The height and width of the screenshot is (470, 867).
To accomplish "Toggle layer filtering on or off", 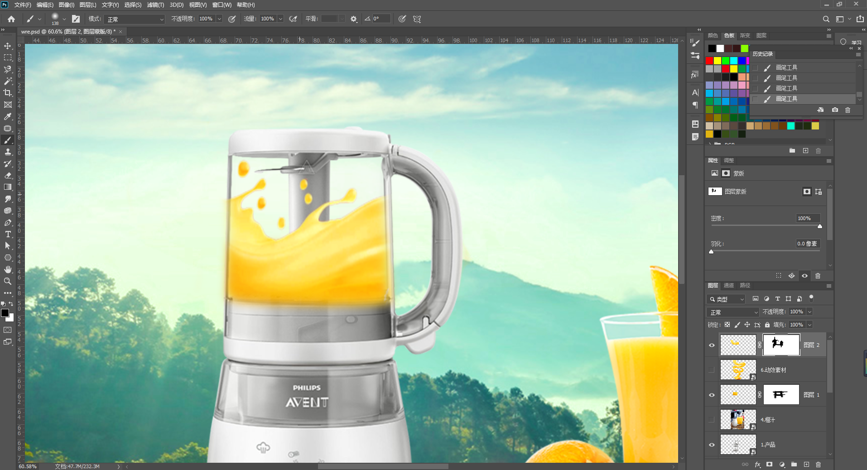I will 811,298.
